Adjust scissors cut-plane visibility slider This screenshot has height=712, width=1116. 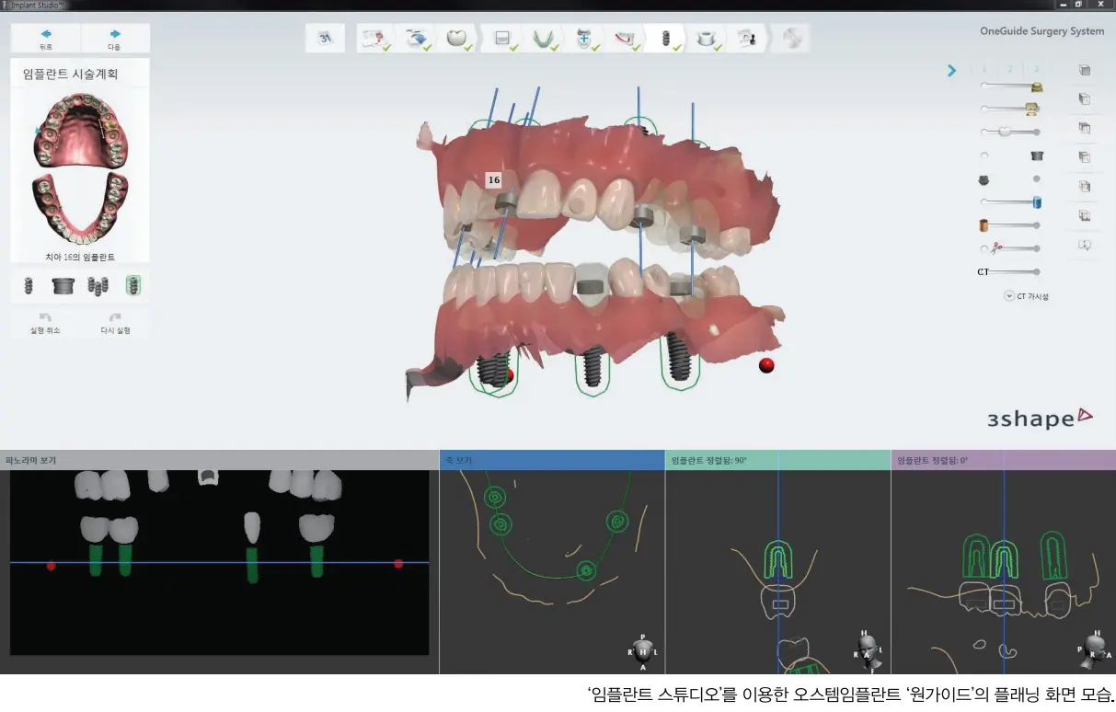(x=1010, y=248)
